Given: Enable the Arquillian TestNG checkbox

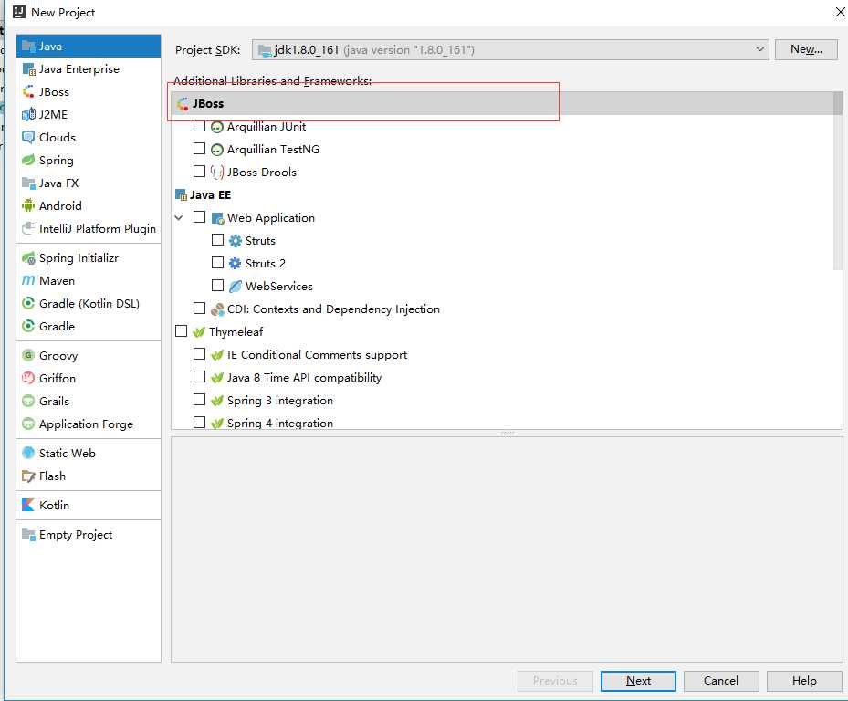Looking at the screenshot, I should coord(200,149).
